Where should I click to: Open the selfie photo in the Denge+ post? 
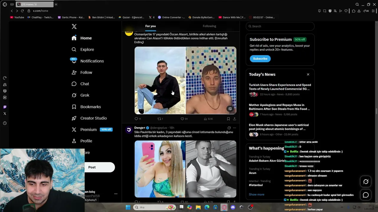click(x=160, y=169)
